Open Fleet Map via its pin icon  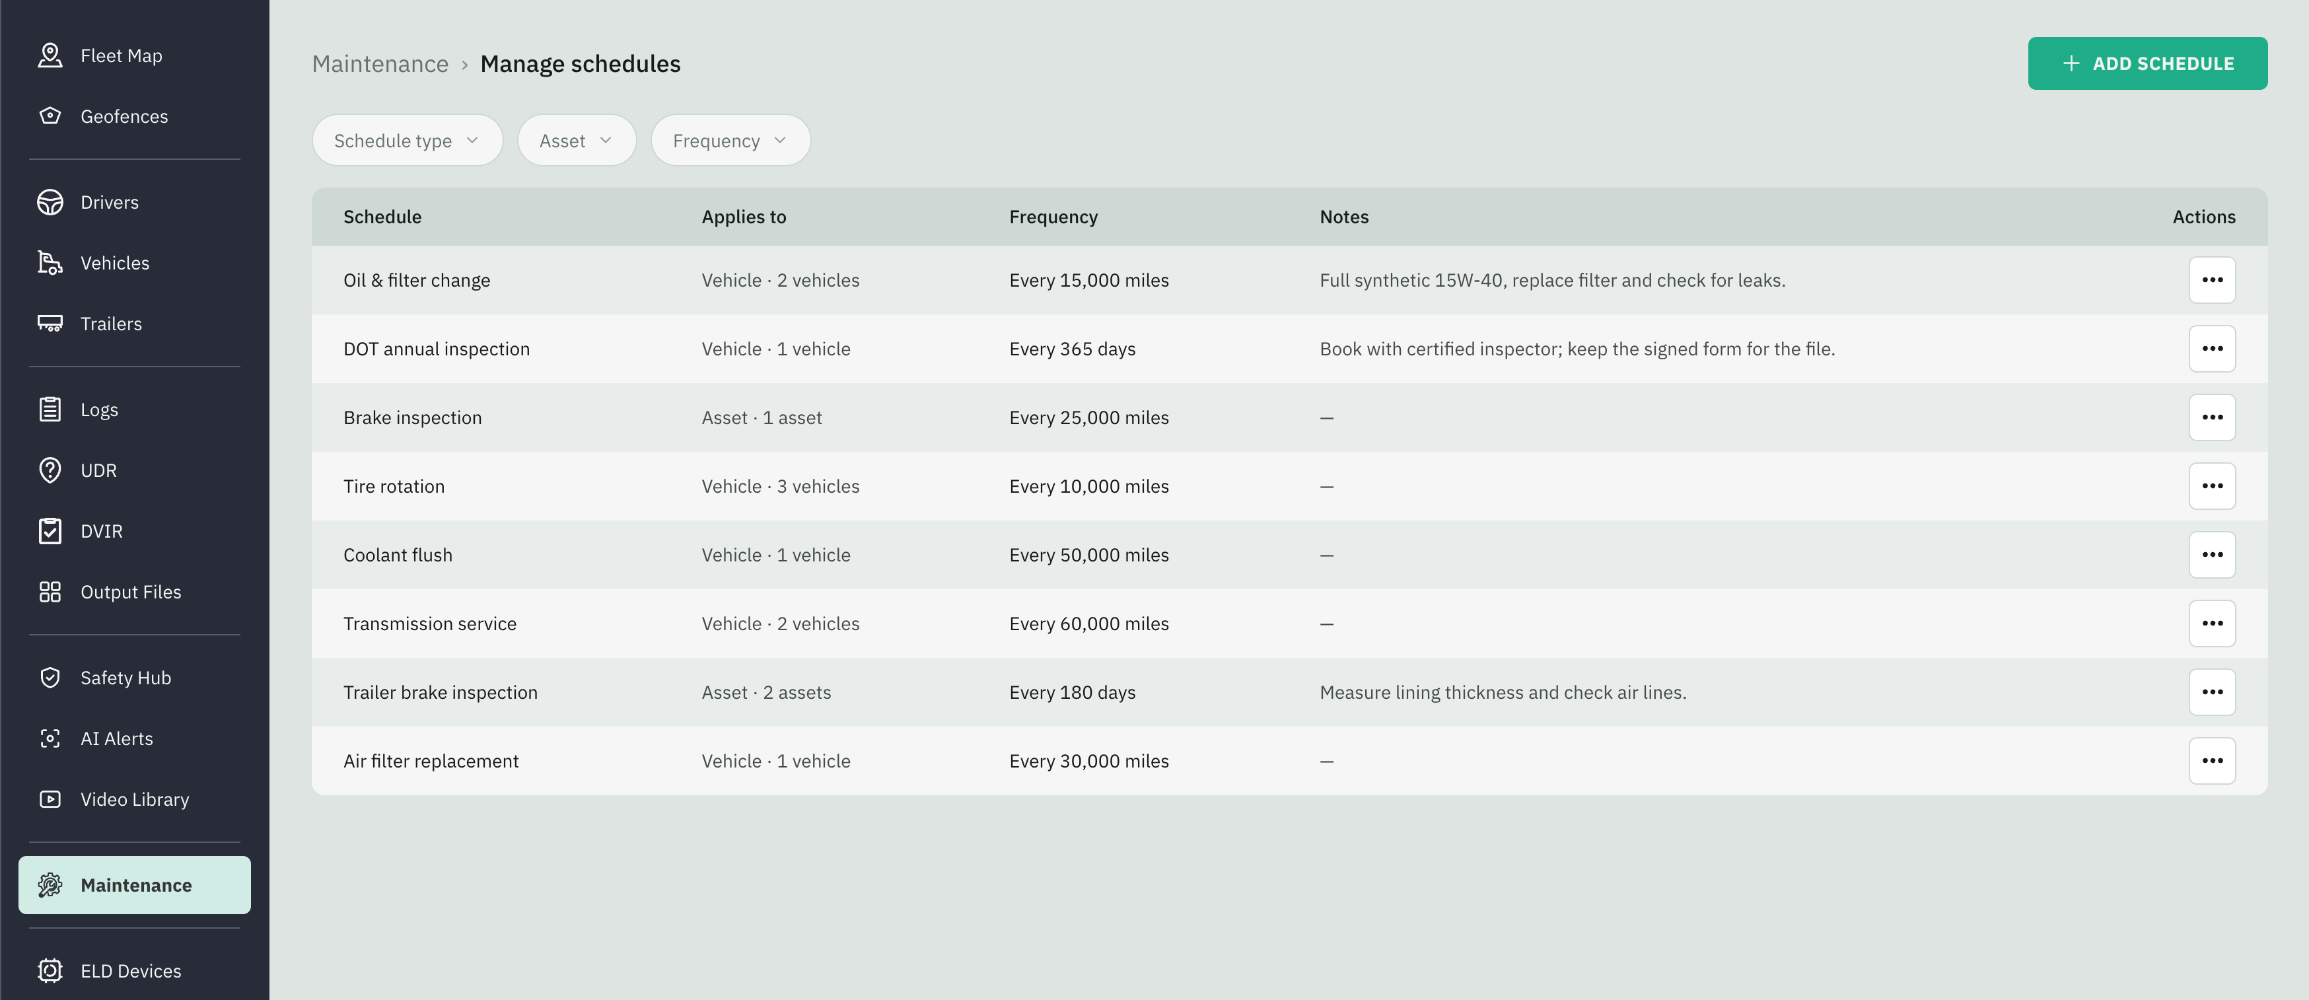pyautogui.click(x=50, y=55)
